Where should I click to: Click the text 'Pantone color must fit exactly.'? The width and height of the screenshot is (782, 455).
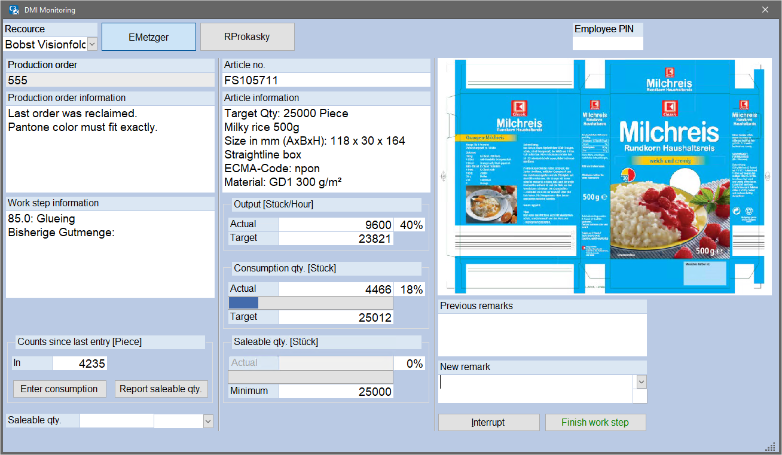tap(83, 127)
